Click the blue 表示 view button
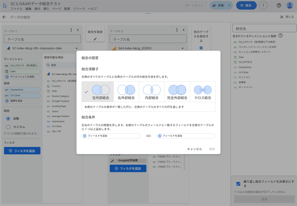 point(246,5)
